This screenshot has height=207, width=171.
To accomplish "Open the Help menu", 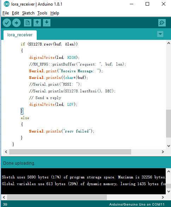I will (x=55, y=13).
